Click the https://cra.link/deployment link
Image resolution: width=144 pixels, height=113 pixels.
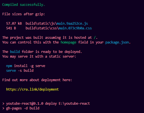point(33,89)
